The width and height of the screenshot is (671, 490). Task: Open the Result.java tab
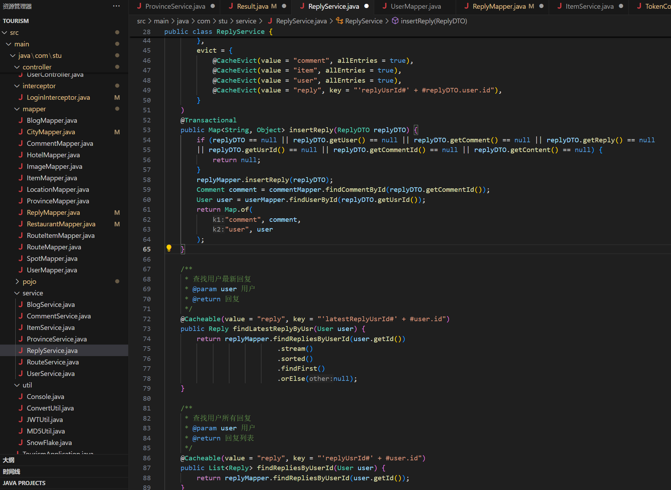tap(252, 6)
